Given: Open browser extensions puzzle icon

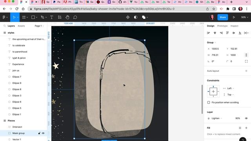Looking at the screenshot, I should [x=228, y=9].
